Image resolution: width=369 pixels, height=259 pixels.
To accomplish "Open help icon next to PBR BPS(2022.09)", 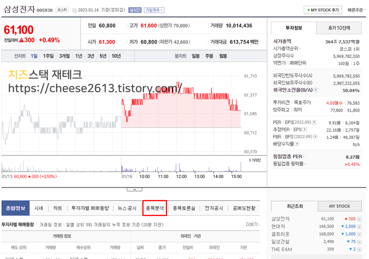I will [x=315, y=137].
